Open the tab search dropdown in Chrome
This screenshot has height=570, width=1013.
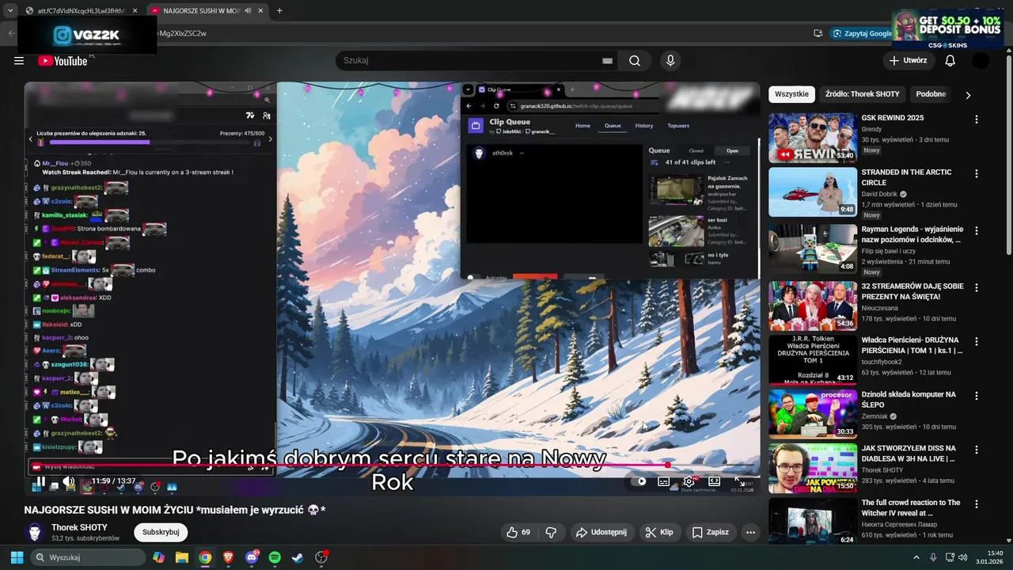(9, 11)
